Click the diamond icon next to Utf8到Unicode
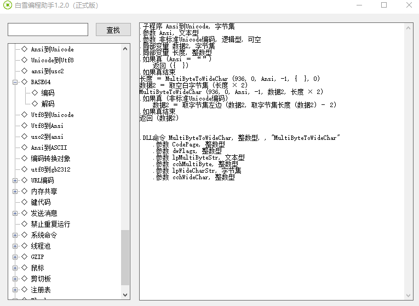Viewport: 419px width, 306px height. click(x=24, y=115)
